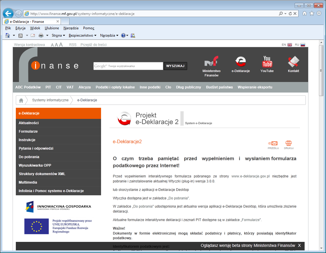Open Favorites with the star icon
The height and width of the screenshot is (253, 326).
(312, 13)
